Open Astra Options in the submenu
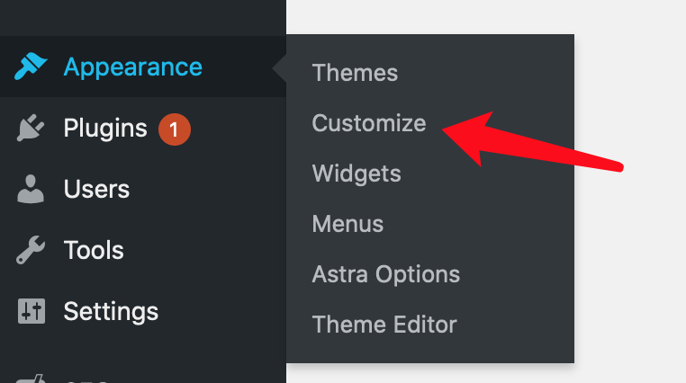Viewport: 686px width, 383px height. pos(386,274)
